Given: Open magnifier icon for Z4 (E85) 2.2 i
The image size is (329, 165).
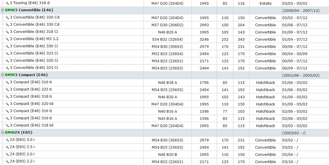Looking at the screenshot, I should (x=7, y=161).
